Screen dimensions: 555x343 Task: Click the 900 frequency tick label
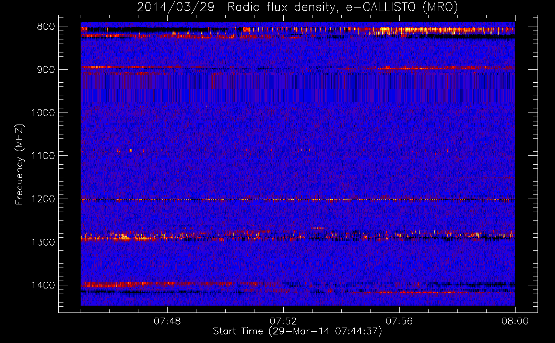[x=46, y=70]
